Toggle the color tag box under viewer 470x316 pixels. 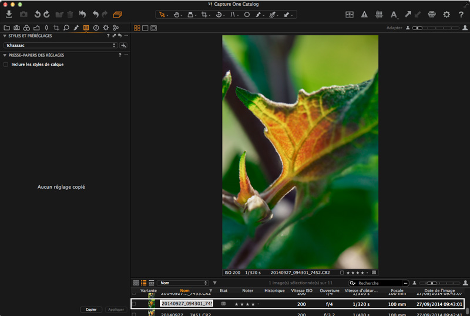(x=342, y=273)
